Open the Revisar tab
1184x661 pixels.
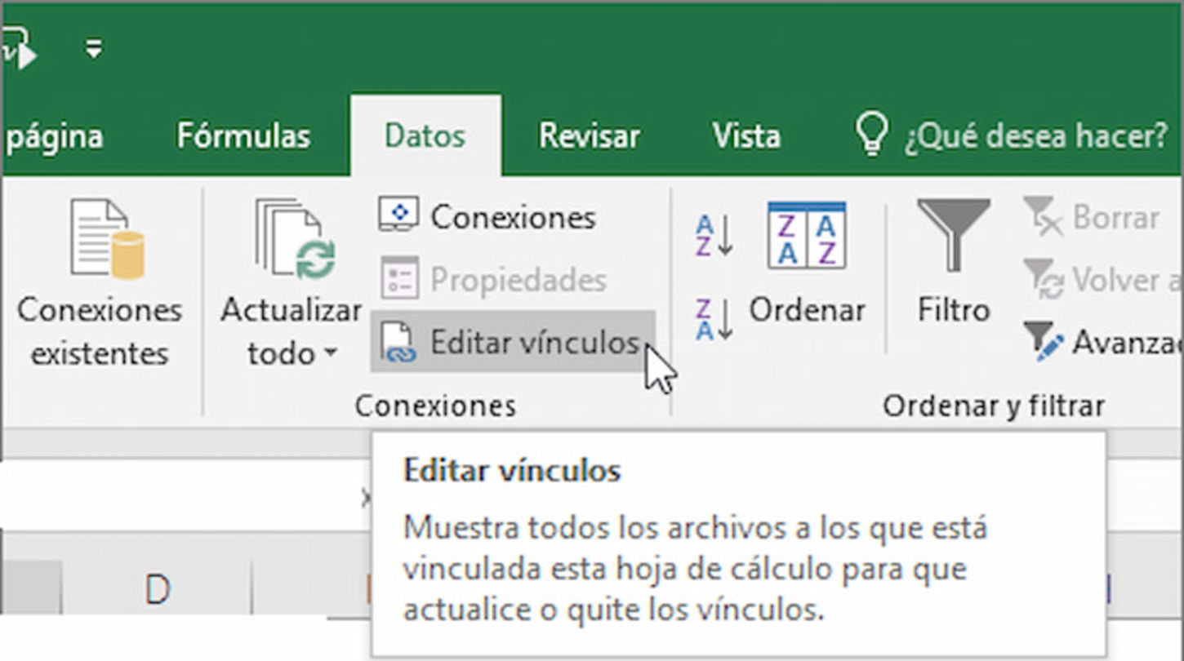[x=590, y=135]
